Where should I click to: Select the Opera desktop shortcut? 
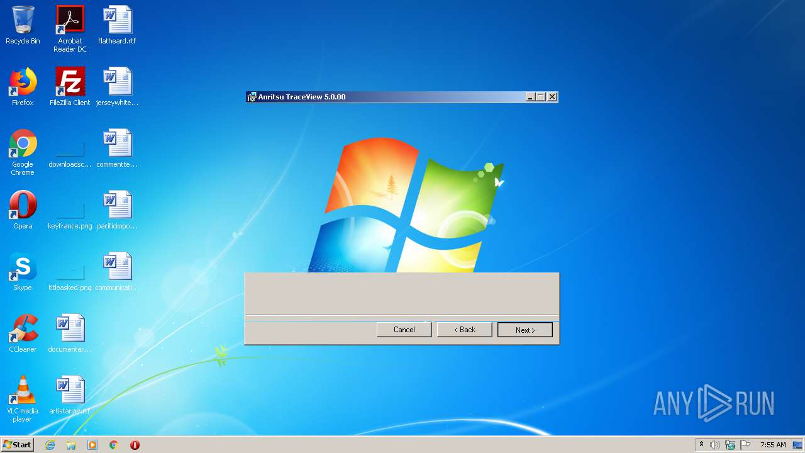tap(23, 210)
